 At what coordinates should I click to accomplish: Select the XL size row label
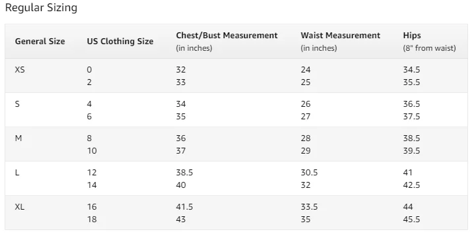click(20, 207)
